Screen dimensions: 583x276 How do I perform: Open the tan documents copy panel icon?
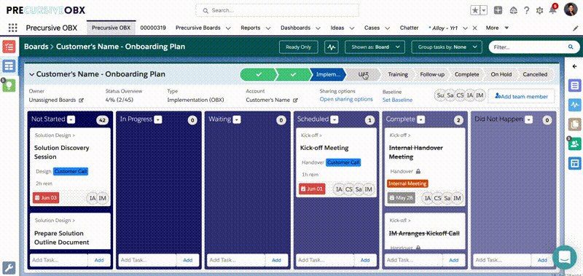[x=575, y=125]
